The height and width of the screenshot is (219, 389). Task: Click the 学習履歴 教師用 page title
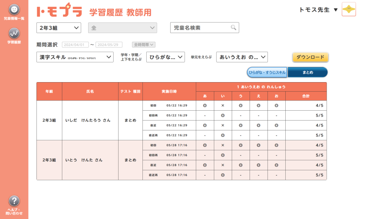coord(120,12)
